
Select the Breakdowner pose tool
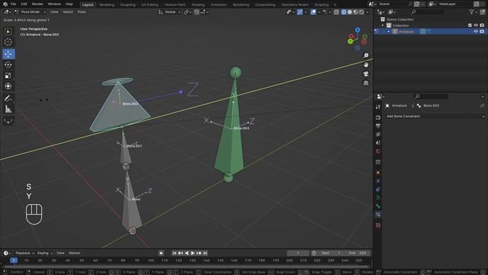pos(8,121)
